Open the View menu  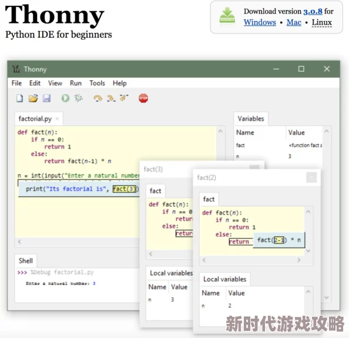point(55,83)
